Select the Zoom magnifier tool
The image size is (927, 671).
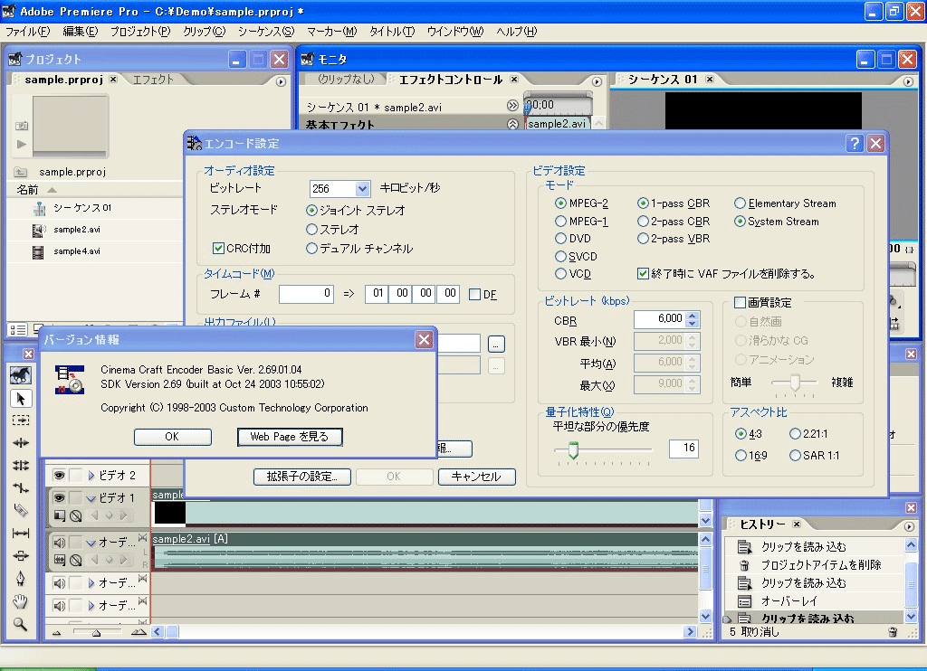pyautogui.click(x=21, y=624)
